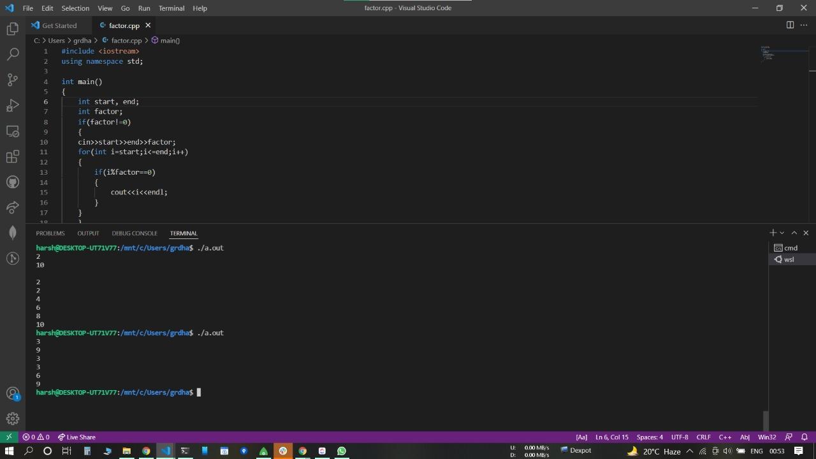Click the terminal vertical scrollbar thumb
The height and width of the screenshot is (459, 816).
coord(766,421)
